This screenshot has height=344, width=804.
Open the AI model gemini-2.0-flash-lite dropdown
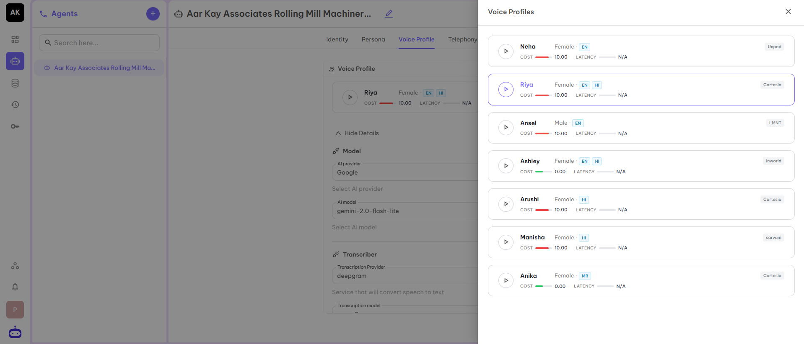(405, 211)
